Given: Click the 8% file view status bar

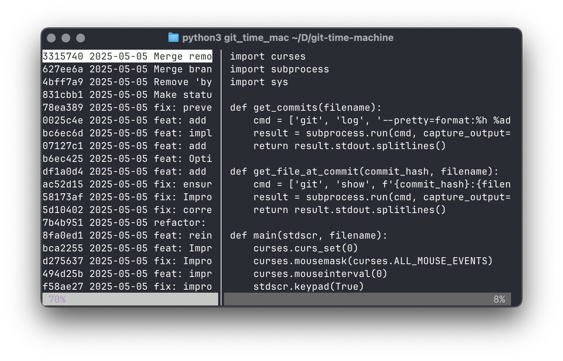Looking at the screenshot, I should coord(367,299).
